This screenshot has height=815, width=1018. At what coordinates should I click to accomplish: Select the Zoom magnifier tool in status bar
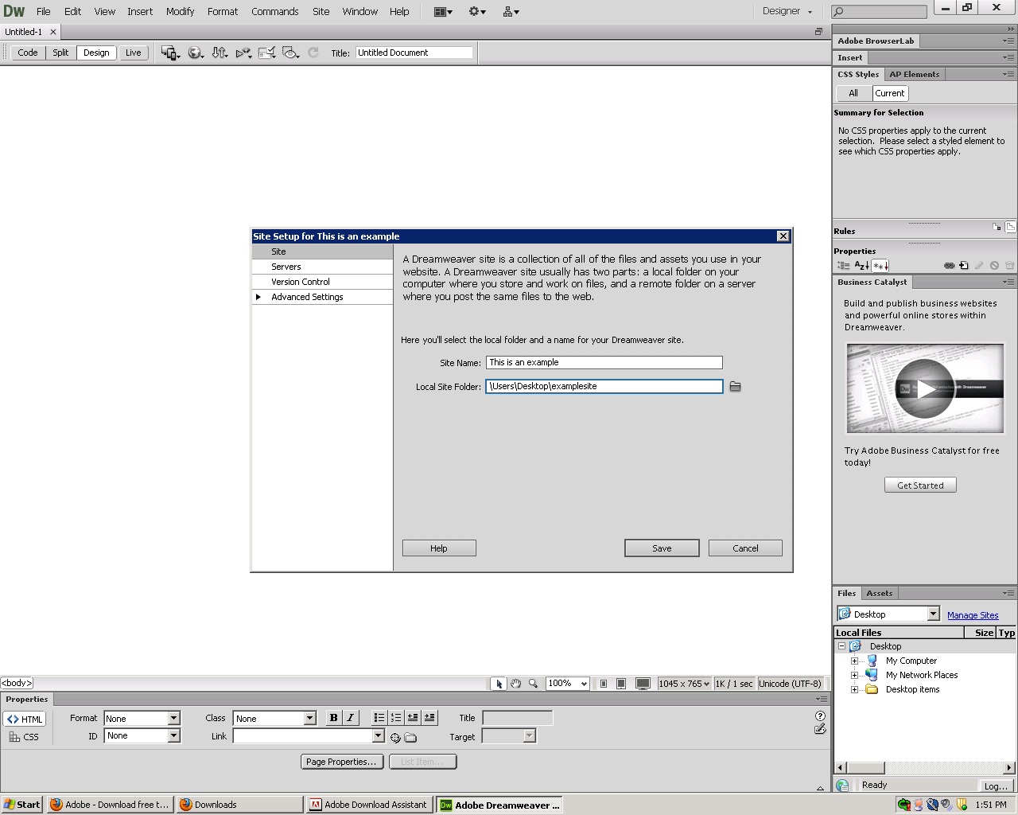[x=534, y=684]
